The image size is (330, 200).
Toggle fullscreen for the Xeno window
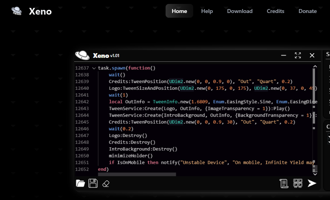[298, 55]
